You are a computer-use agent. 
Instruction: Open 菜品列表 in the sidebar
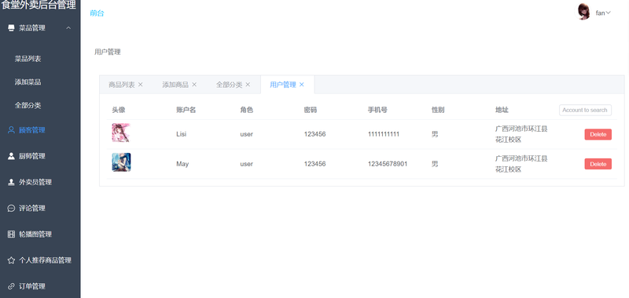point(28,59)
